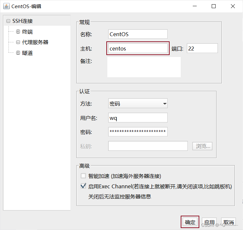
Task: Click the expander icon beside 代理服务器
Action: 18,42
